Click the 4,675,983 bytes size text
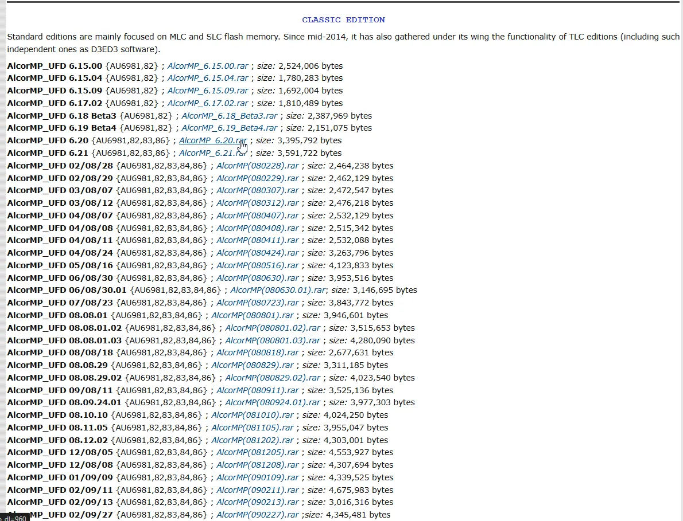The height and width of the screenshot is (521, 683). (360, 491)
